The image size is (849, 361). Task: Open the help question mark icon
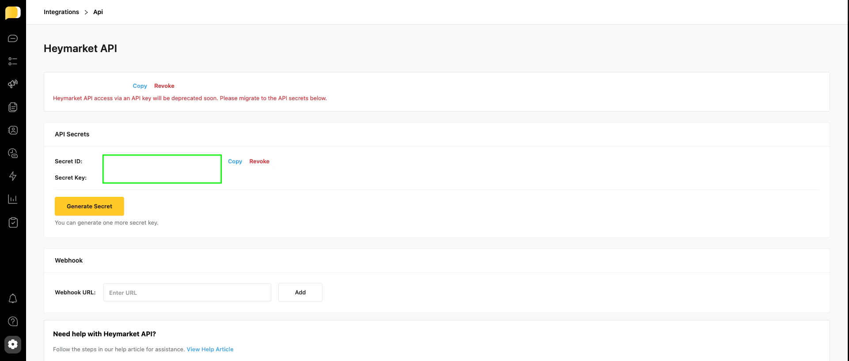pos(13,321)
